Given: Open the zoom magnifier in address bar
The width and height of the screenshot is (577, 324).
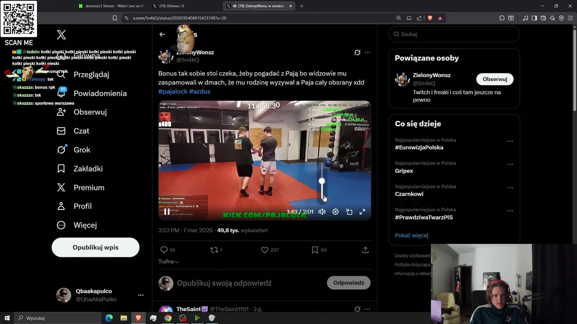Looking at the screenshot, I should [398, 18].
